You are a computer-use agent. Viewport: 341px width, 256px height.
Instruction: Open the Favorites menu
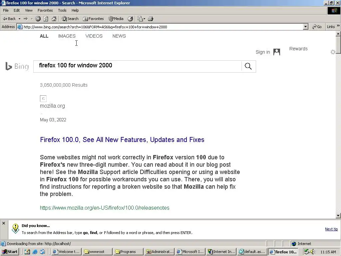coord(45,10)
